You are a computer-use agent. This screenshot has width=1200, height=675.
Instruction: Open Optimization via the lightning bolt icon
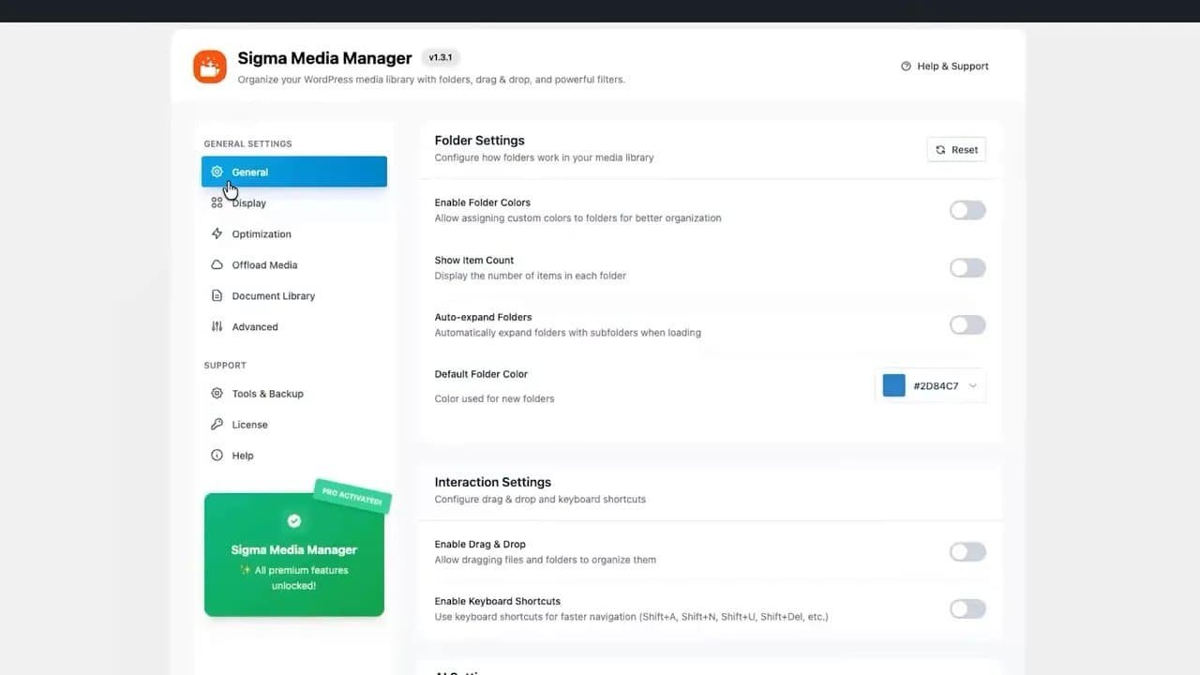[x=217, y=233]
